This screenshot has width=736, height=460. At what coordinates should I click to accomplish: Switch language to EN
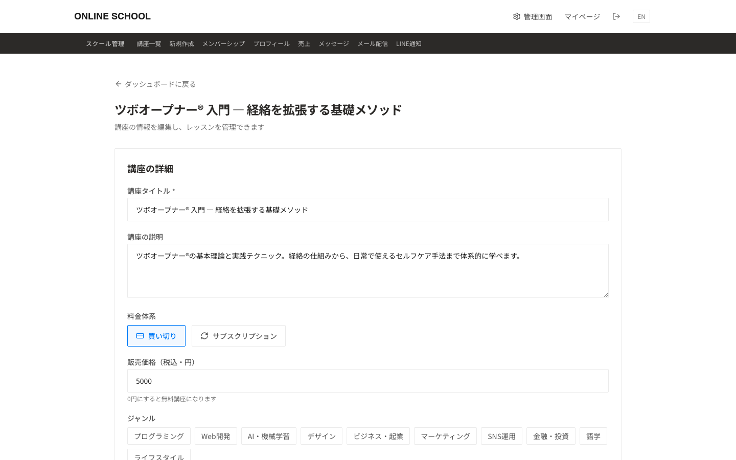(x=641, y=16)
